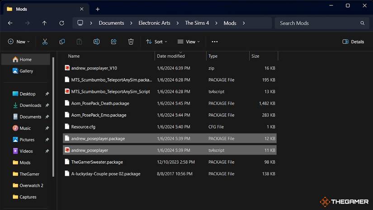Refresh the current folder view
Screen dimensions: 373x210
(61, 23)
